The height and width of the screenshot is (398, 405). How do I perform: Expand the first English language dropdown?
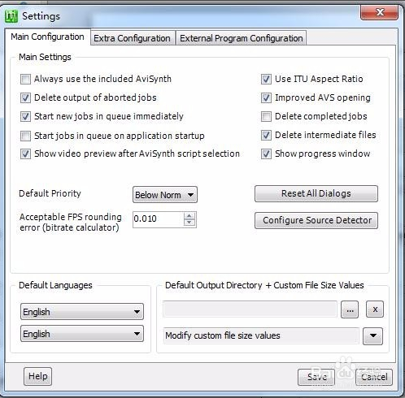pyautogui.click(x=82, y=312)
